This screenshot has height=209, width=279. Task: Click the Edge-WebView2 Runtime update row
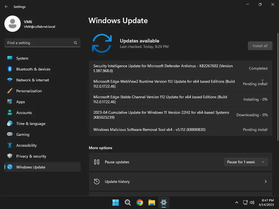pos(180,84)
